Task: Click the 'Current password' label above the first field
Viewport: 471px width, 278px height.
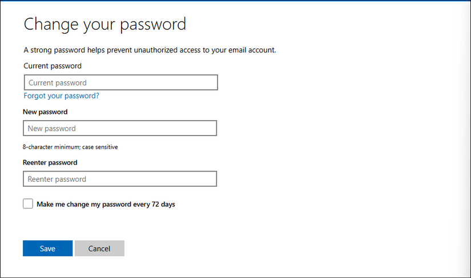Action: 53,66
